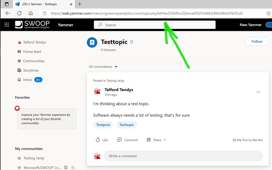This screenshot has width=272, height=170.
Task: Click the 0 followers count
Action: pyautogui.click(x=108, y=50)
